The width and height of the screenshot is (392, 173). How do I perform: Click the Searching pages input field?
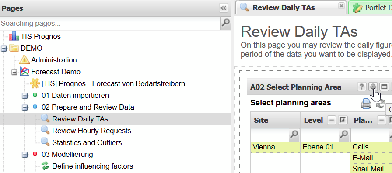click(x=110, y=24)
